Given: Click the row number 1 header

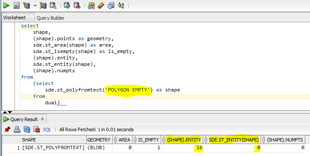Looking at the screenshot, I should pyautogui.click(x=12, y=147).
